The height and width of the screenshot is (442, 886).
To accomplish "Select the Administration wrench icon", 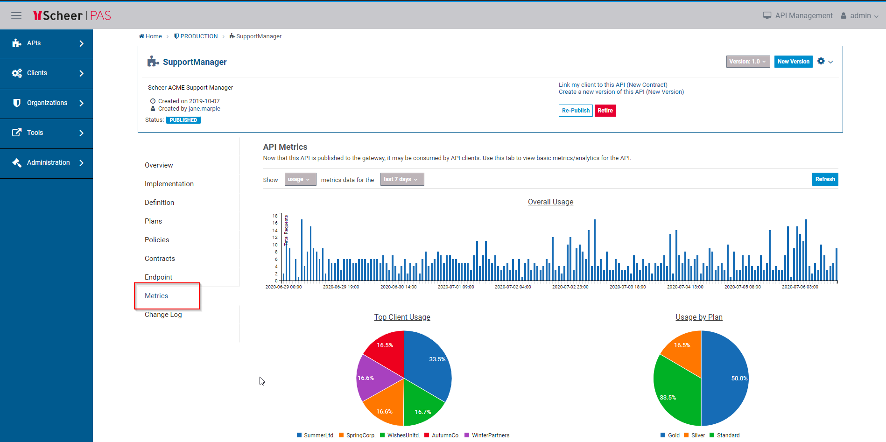I will coord(17,162).
